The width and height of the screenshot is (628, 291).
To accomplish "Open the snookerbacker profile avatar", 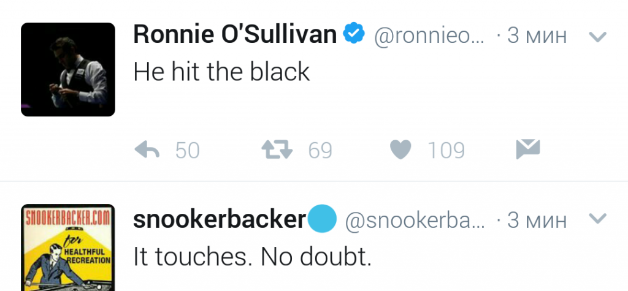I will click(x=68, y=248).
